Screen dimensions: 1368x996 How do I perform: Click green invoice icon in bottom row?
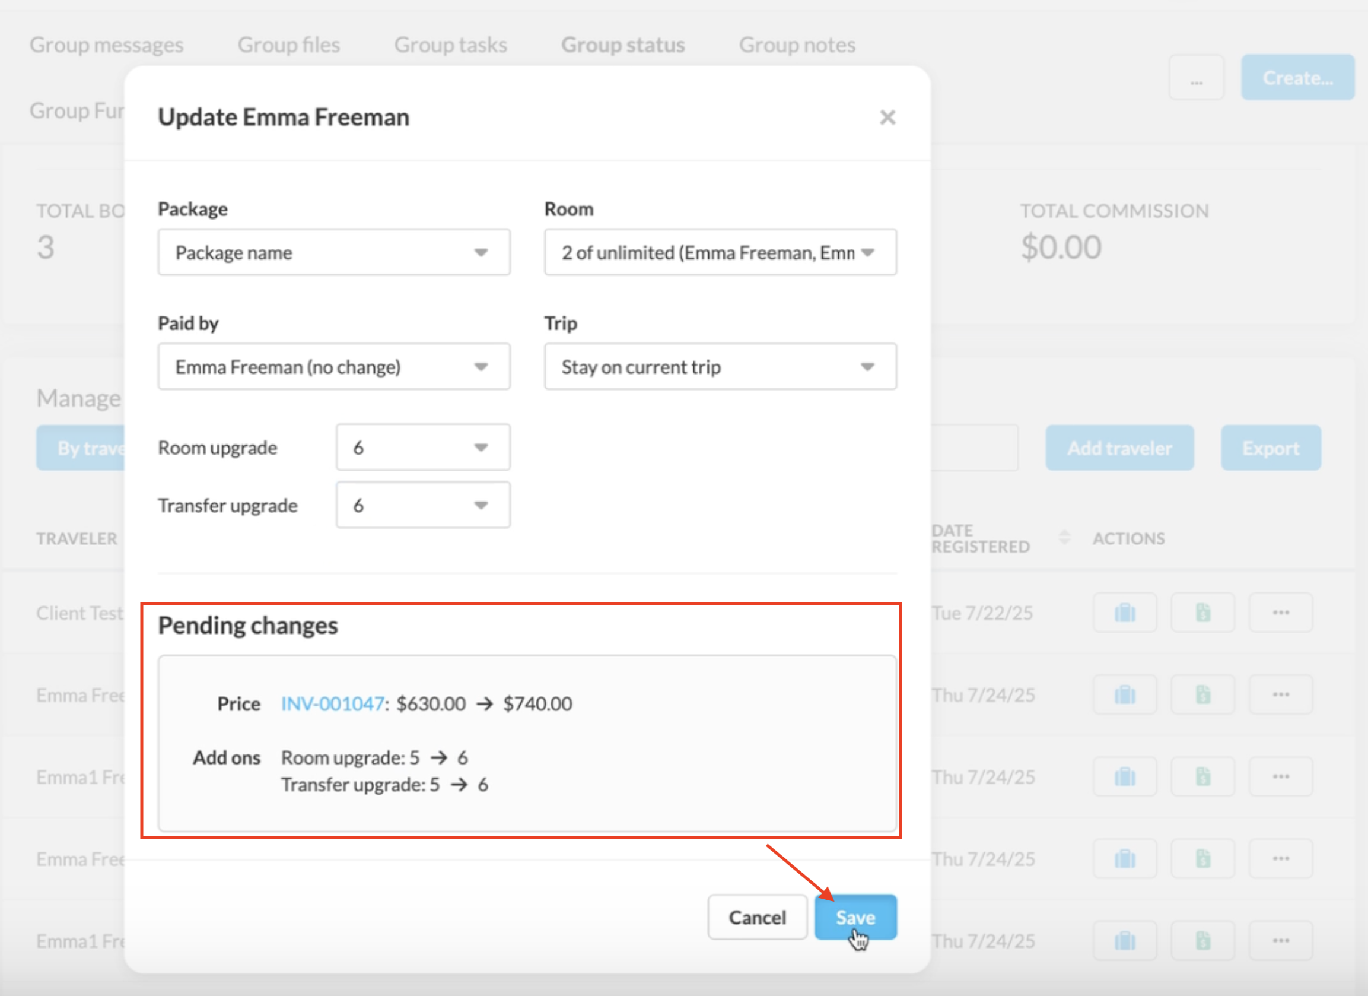click(1202, 940)
